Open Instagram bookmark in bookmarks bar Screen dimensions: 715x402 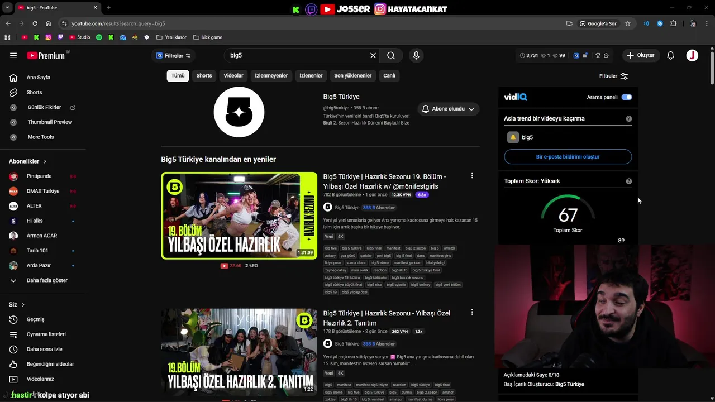[x=48, y=37]
